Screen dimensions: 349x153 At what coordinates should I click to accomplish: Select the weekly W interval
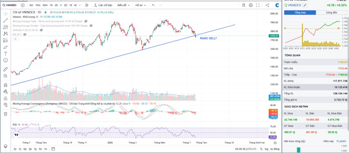[71, 5]
